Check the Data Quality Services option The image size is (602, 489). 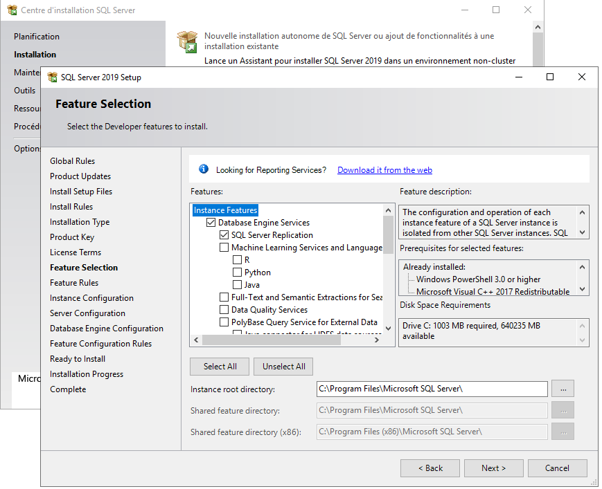tap(224, 310)
